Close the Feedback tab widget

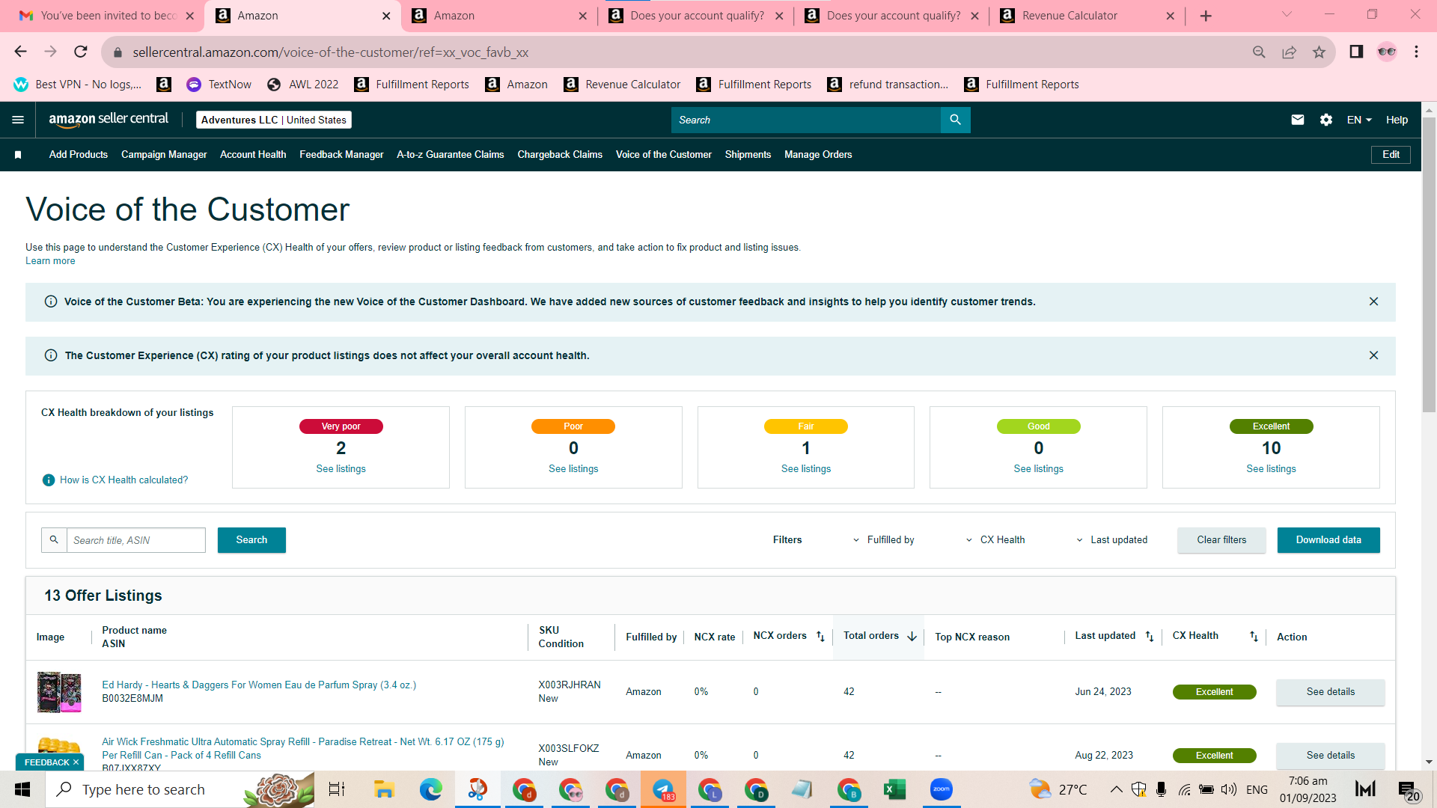[76, 762]
